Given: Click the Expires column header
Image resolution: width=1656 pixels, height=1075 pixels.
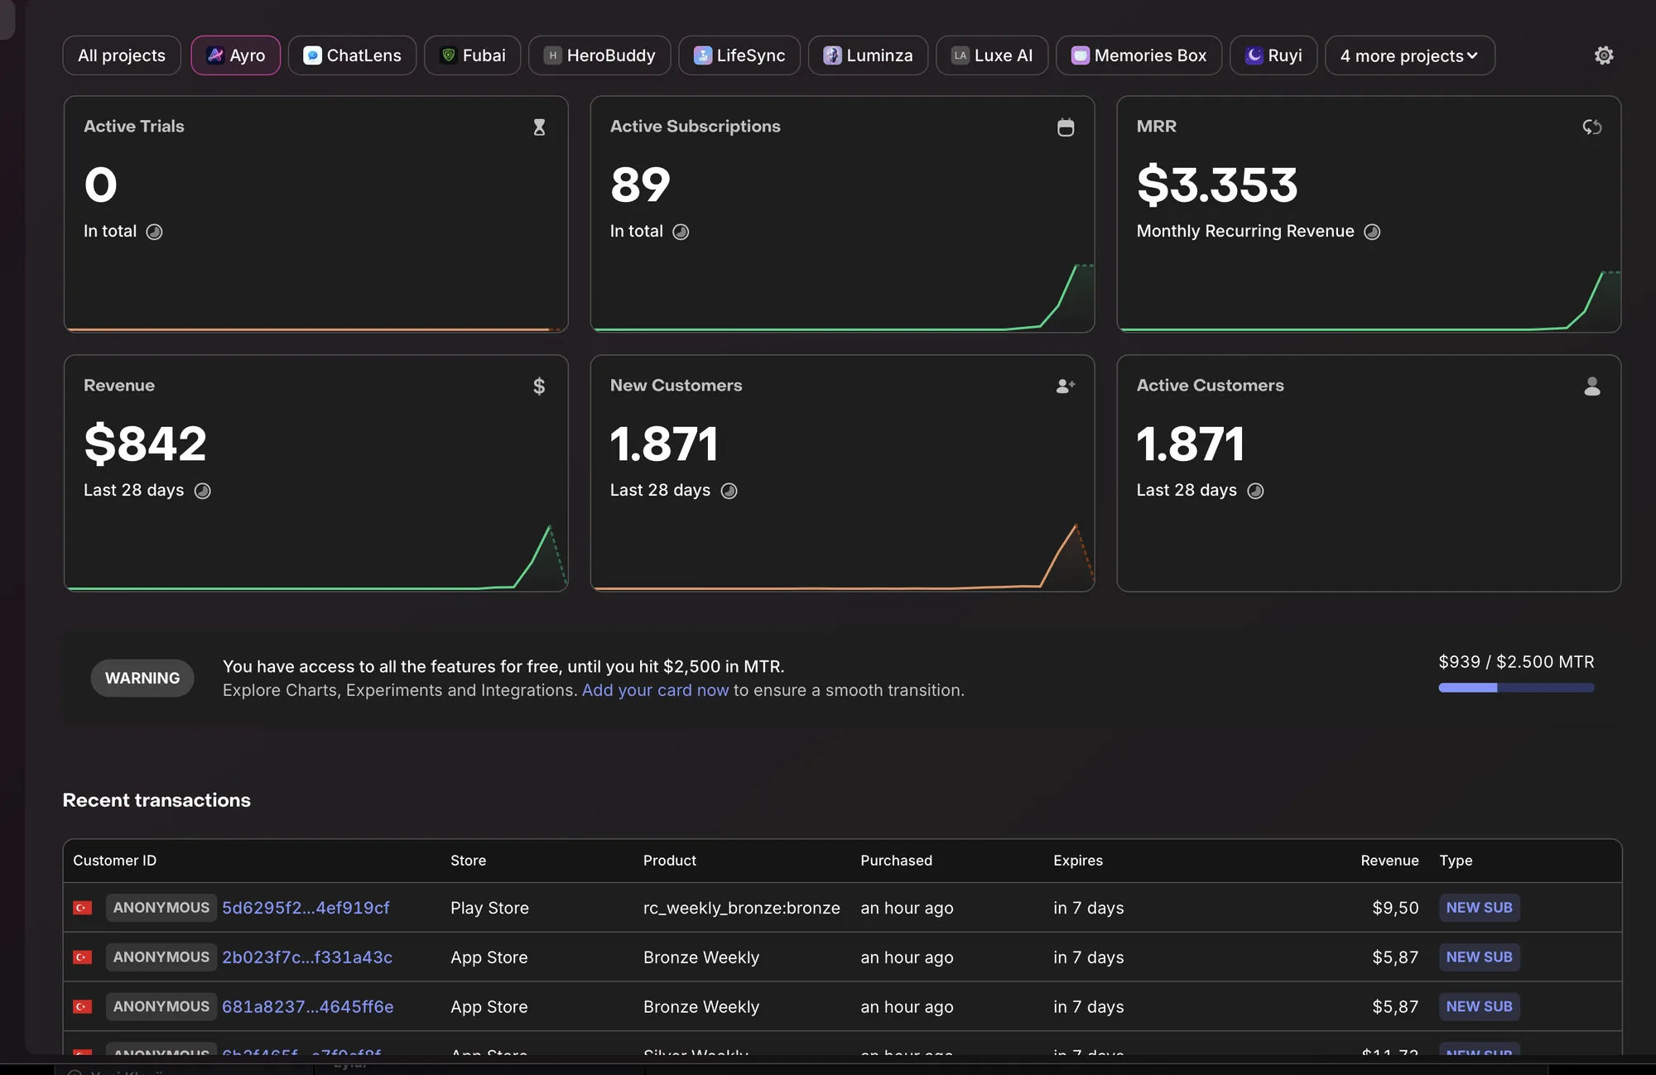Looking at the screenshot, I should click(1078, 861).
